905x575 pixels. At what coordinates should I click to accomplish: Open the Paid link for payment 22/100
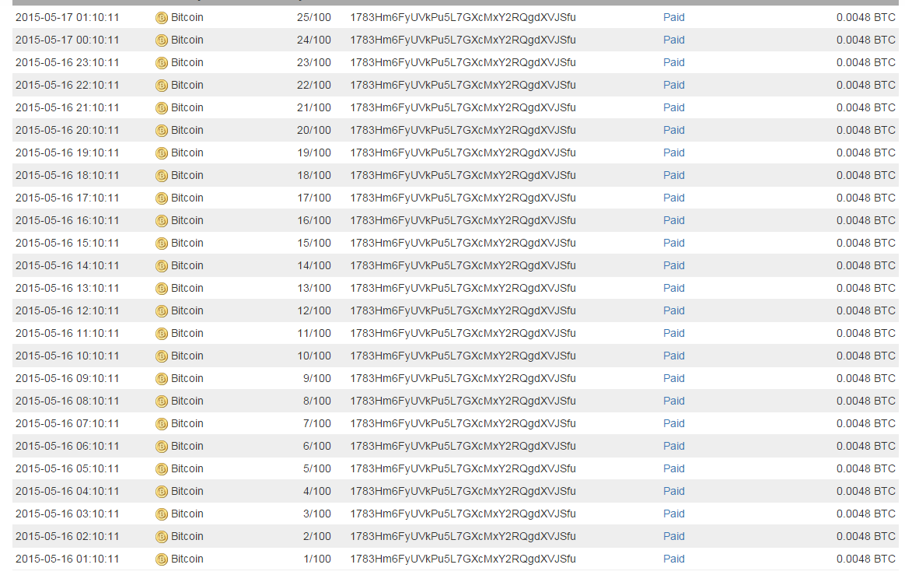click(x=673, y=85)
